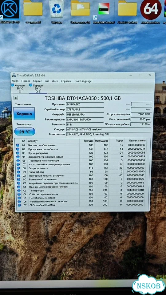Click the Наихудшее column header
Screen dimensions: 166x295
(101, 140)
